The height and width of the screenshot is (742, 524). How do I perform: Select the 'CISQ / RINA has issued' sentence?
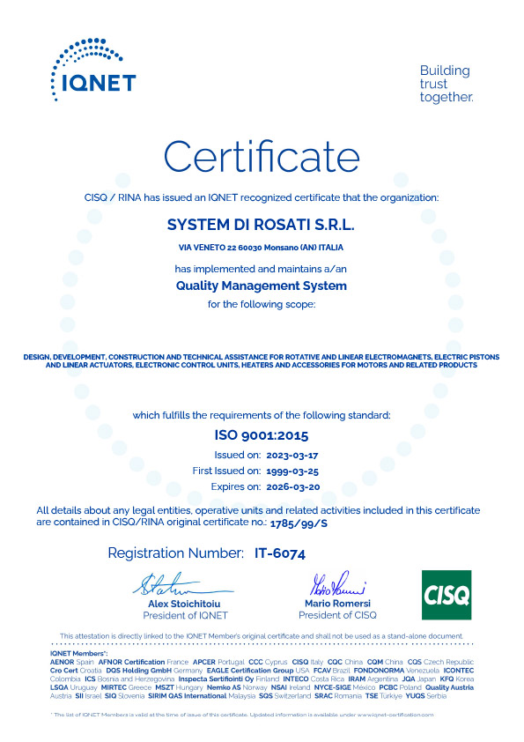pyautogui.click(x=262, y=197)
